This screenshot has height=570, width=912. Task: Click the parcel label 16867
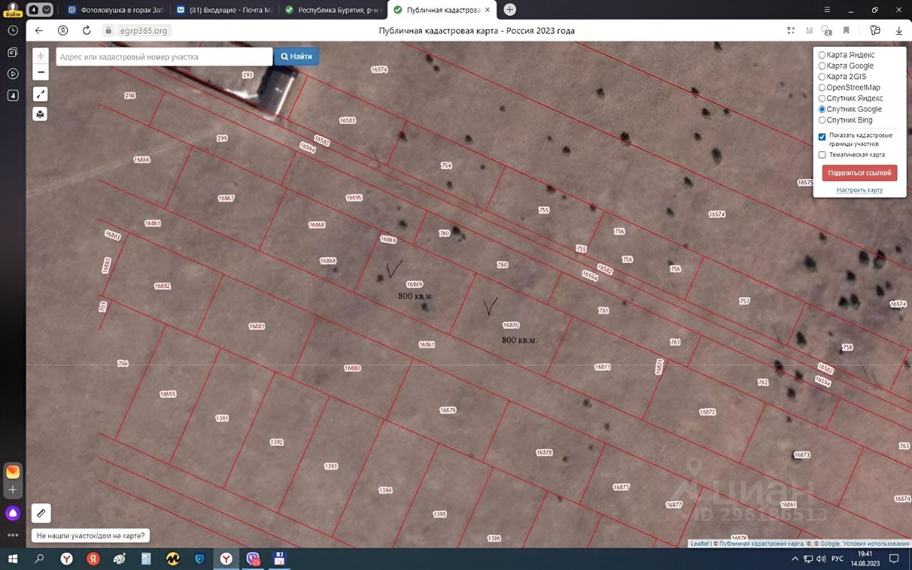coord(226,198)
